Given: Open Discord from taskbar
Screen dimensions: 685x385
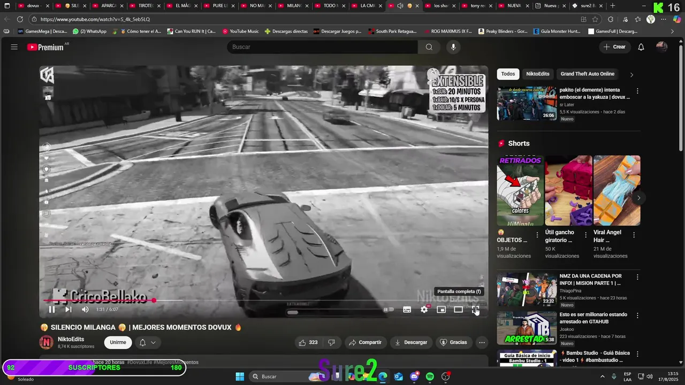Looking at the screenshot, I should click(414, 376).
